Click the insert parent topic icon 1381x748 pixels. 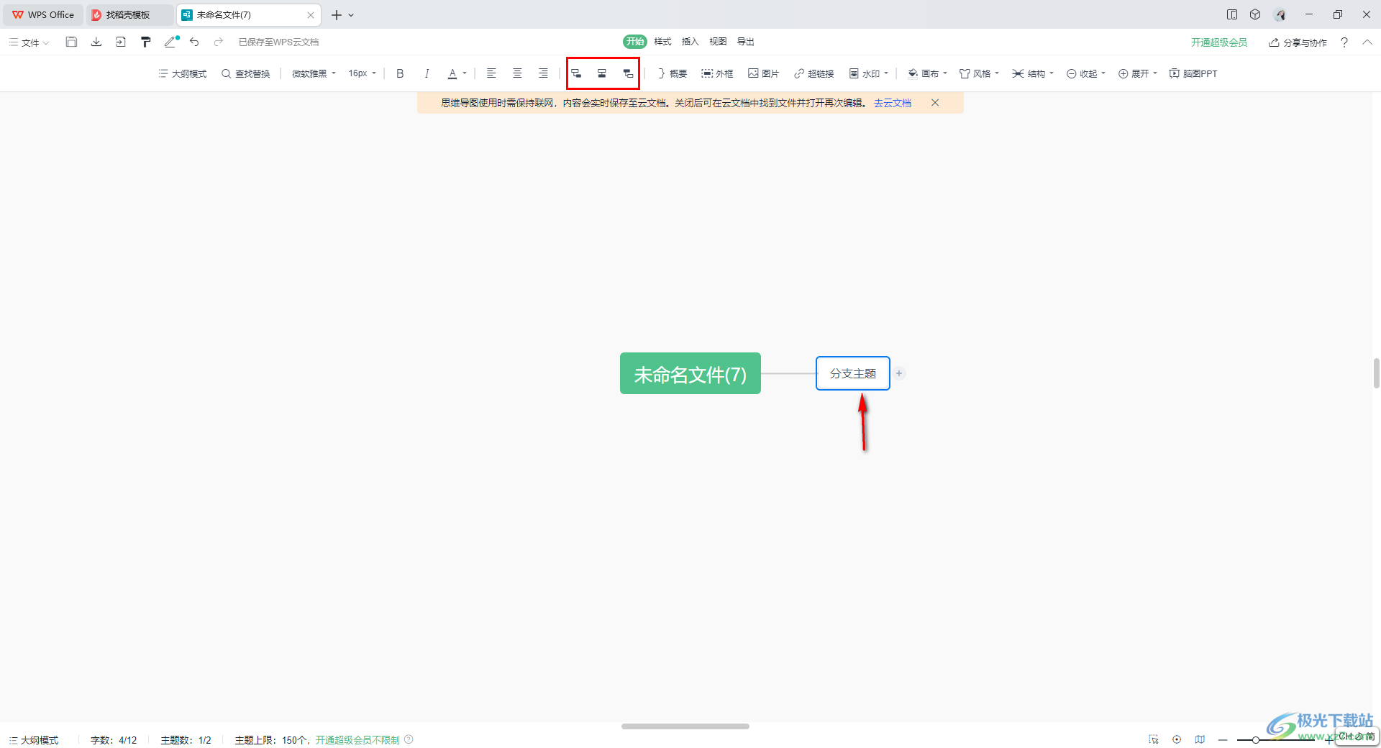point(628,73)
